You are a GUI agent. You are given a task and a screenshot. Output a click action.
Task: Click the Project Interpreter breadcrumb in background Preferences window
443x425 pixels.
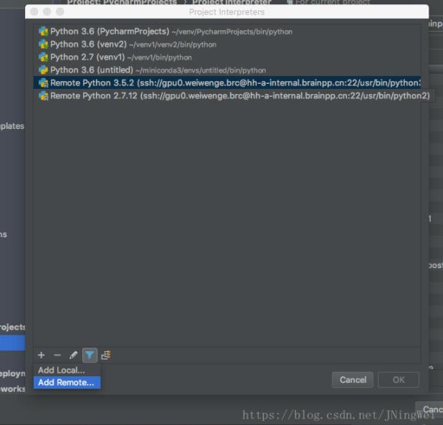(232, 2)
